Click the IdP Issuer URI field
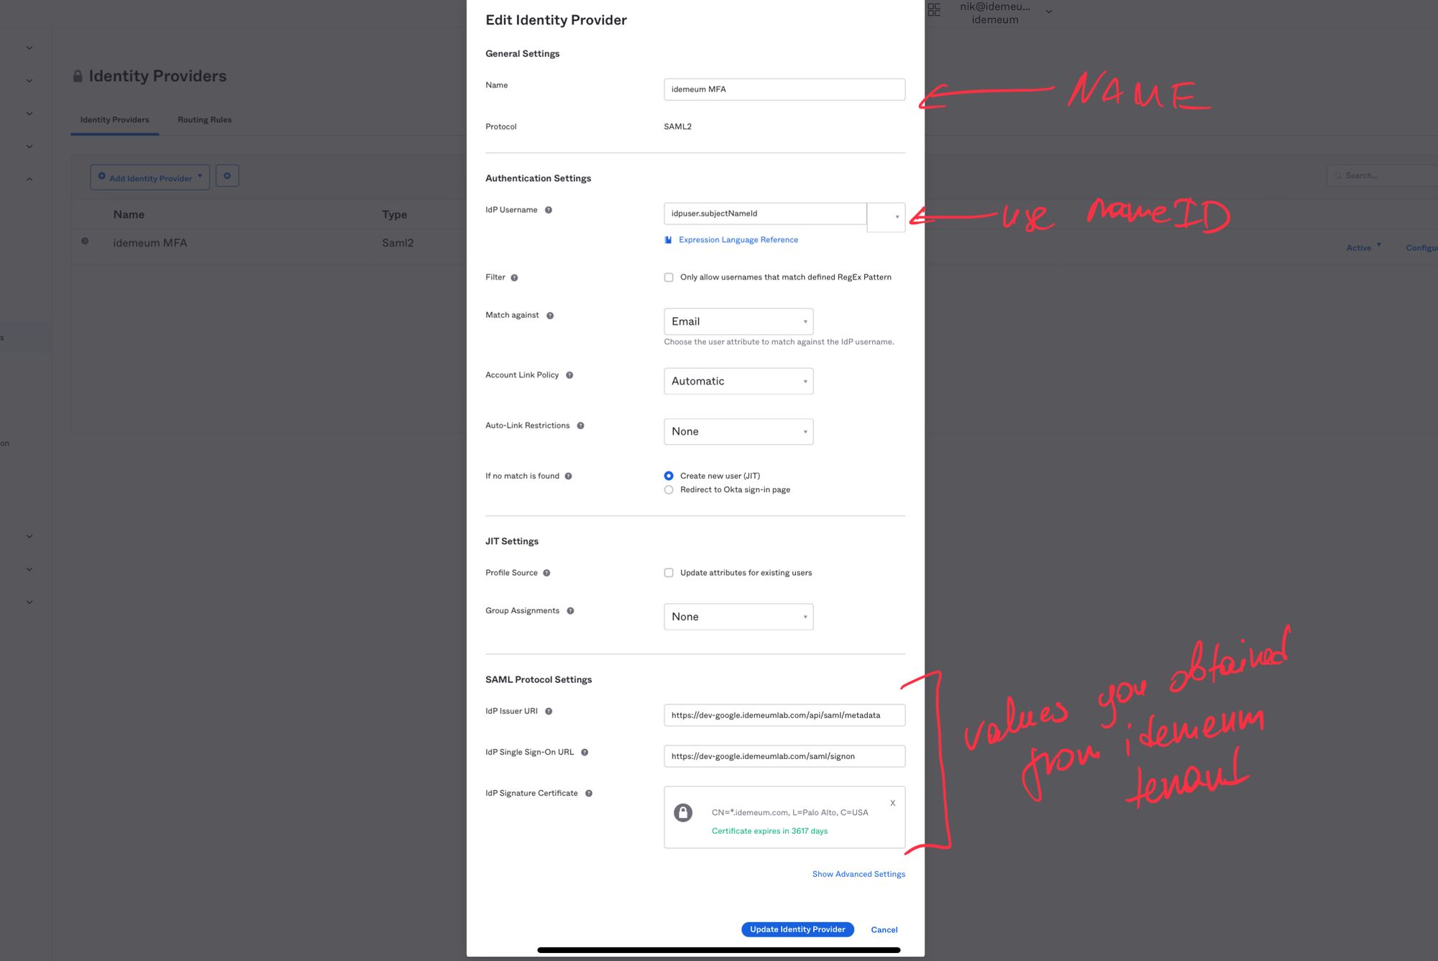Viewport: 1438px width, 961px height. [784, 715]
